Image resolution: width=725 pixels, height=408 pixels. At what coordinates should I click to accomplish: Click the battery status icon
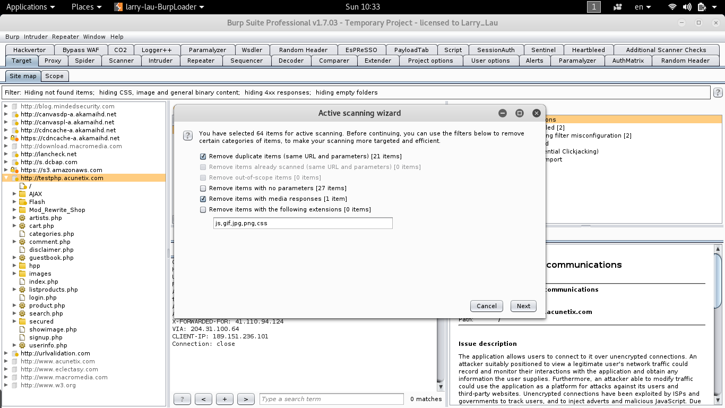702,7
